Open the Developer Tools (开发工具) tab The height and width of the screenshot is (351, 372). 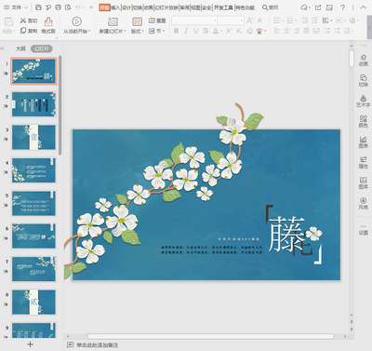coord(223,7)
